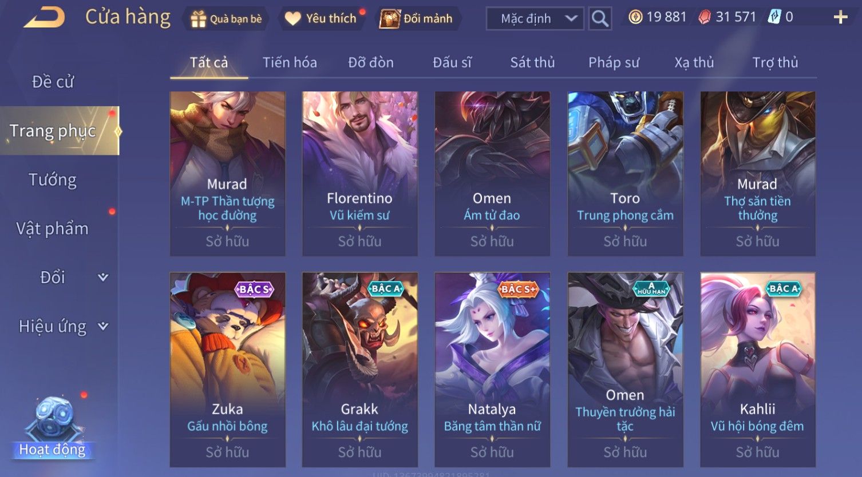Tap the red ruby currency icon
Viewport: 862px width, 477px height.
coord(705,18)
